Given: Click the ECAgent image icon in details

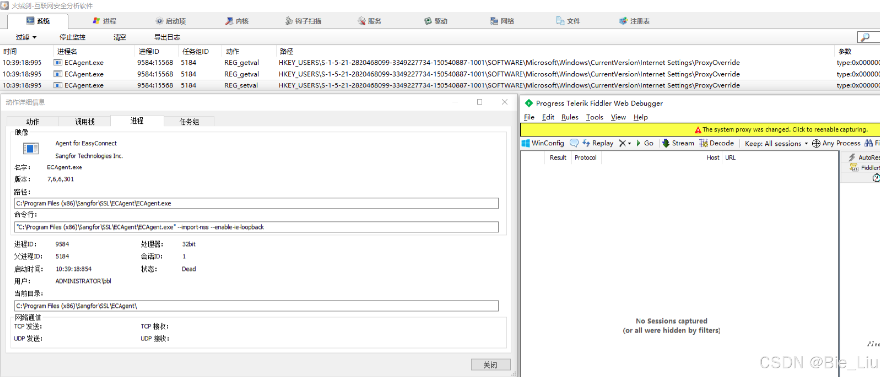Looking at the screenshot, I should click(x=31, y=148).
